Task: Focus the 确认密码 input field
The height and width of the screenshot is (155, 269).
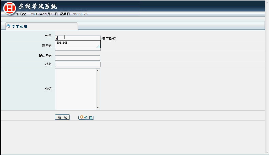Action: coord(78,58)
